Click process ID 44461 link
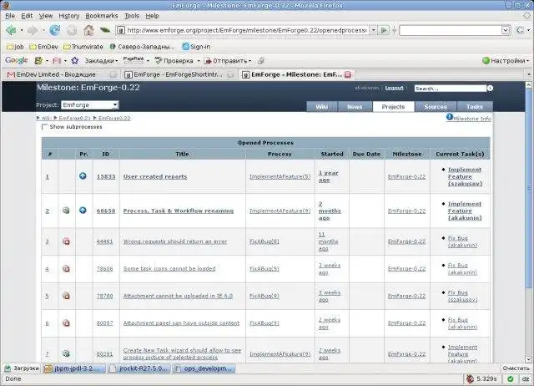This screenshot has height=386, width=534. 104,241
